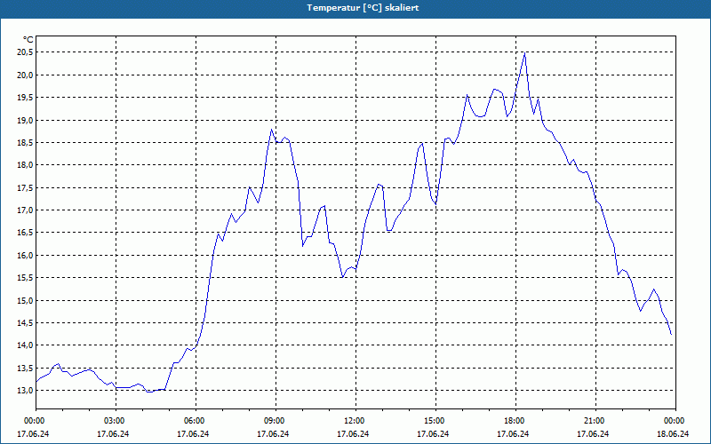Viewport: 711px width, 444px height.
Task: Select the 20,0 y-axis label
Action: coord(26,75)
